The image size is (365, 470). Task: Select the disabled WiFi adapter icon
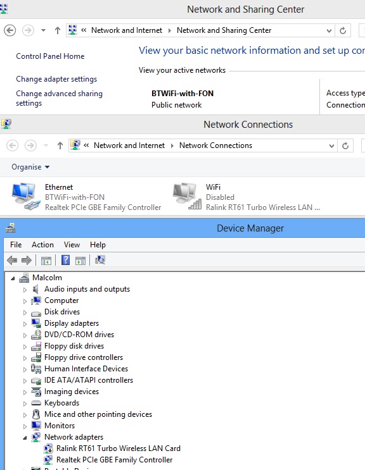[187, 196]
